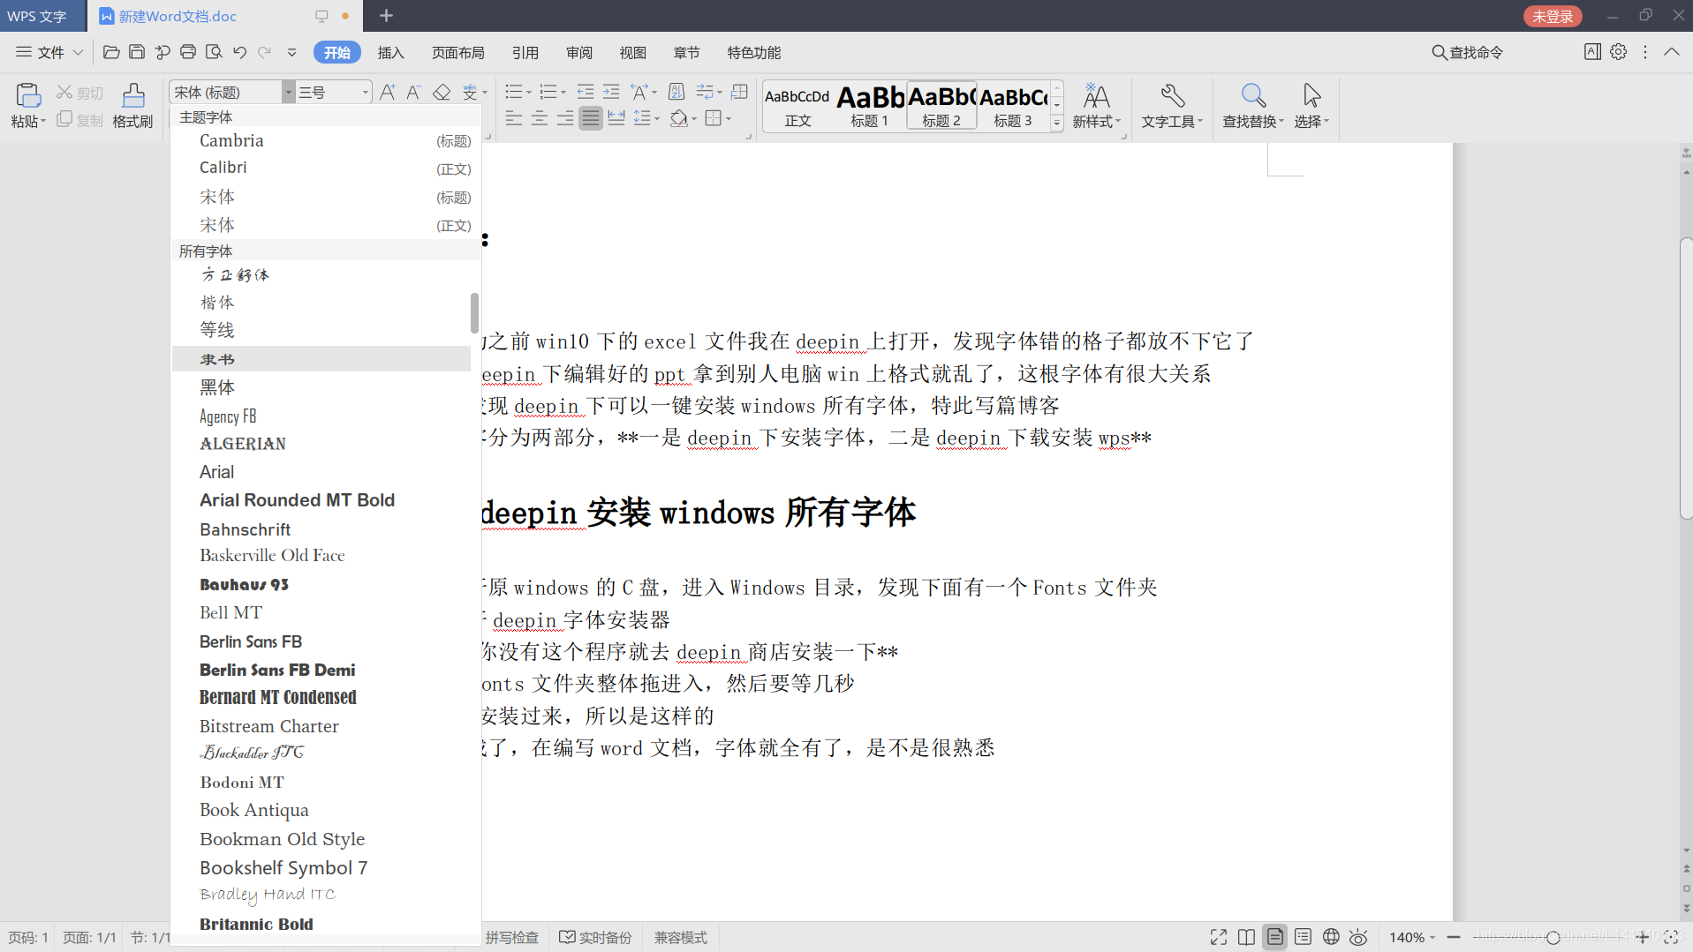The height and width of the screenshot is (952, 1693).
Task: Increase font size with A+ icon
Action: click(x=388, y=92)
